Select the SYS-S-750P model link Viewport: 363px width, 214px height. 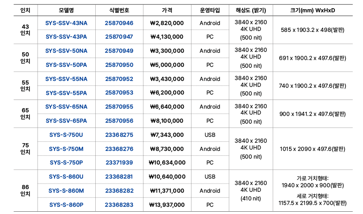(x=66, y=163)
